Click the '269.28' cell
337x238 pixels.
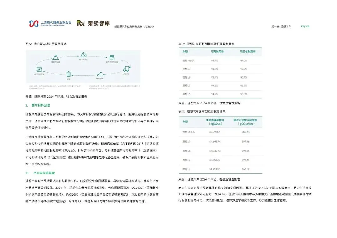tap(246, 132)
